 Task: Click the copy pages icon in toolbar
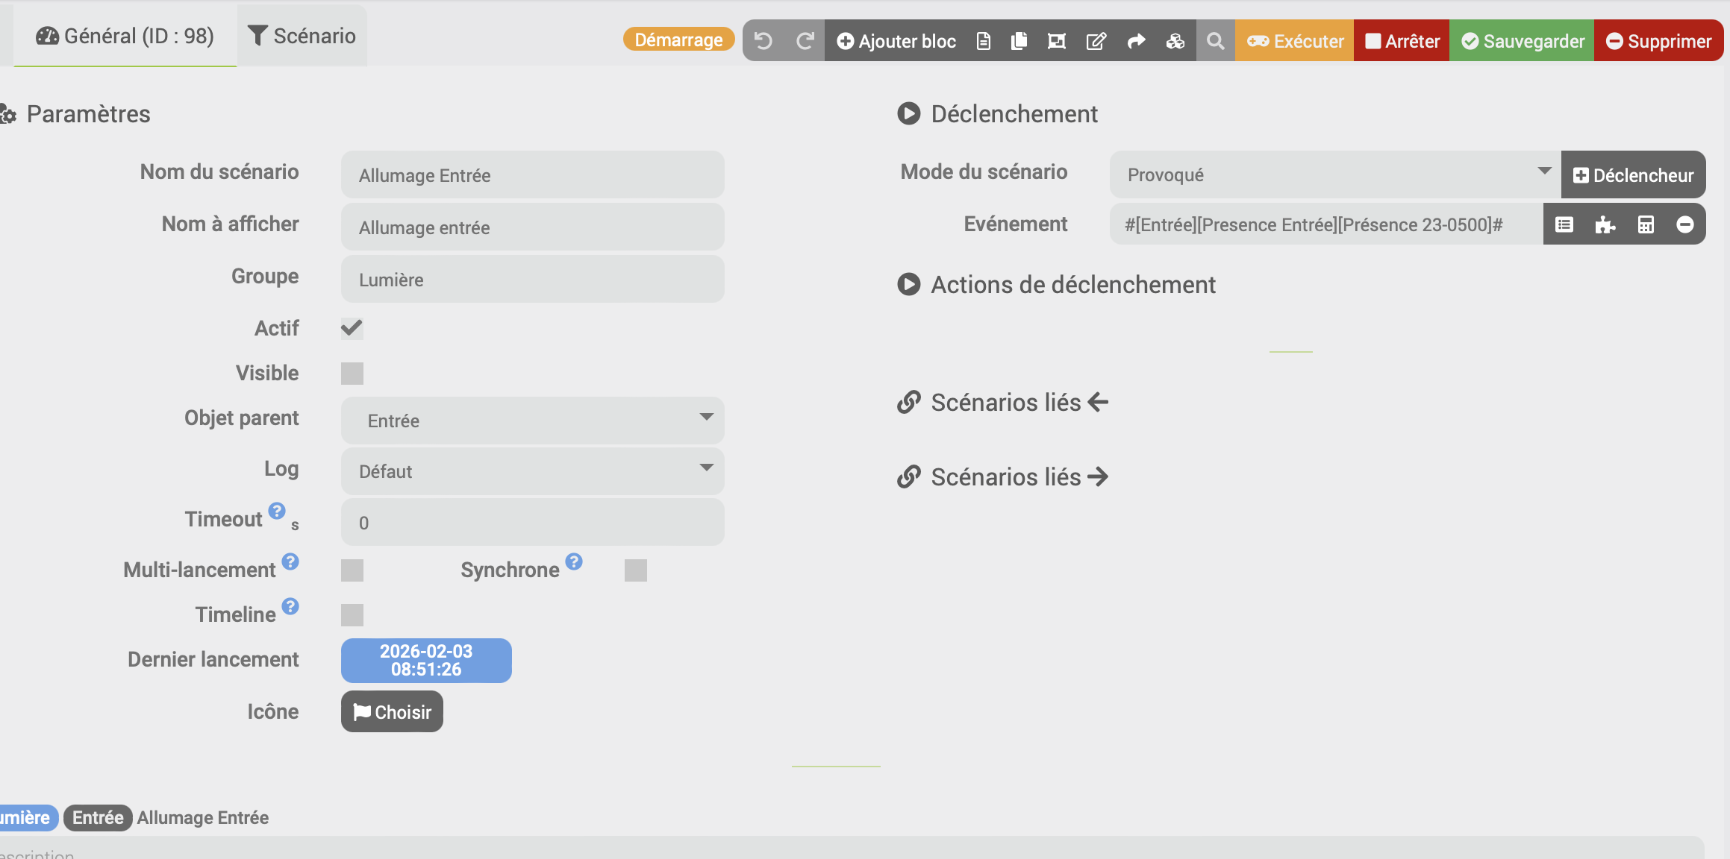coord(1019,41)
